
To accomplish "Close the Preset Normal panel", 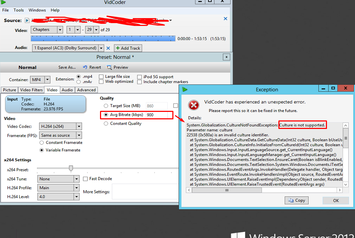I will coord(226,57).
